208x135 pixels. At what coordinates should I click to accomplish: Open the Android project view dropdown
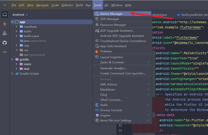20,15
